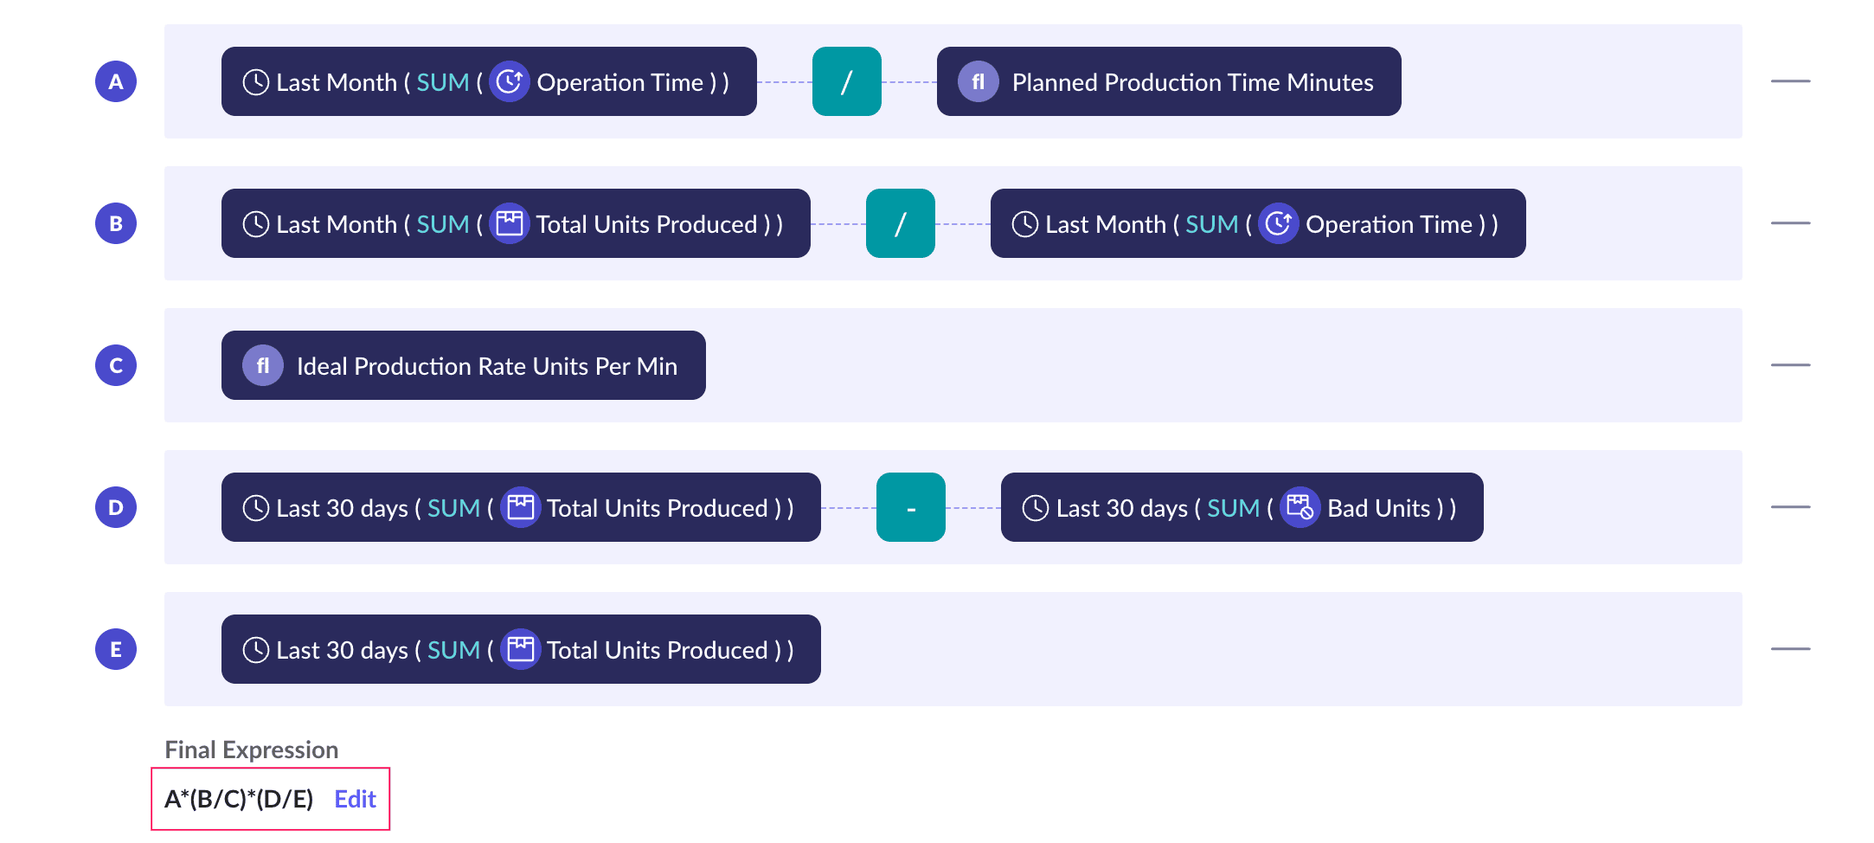1874x843 pixels.
Task: Click the divide operator in row B
Action: click(900, 223)
